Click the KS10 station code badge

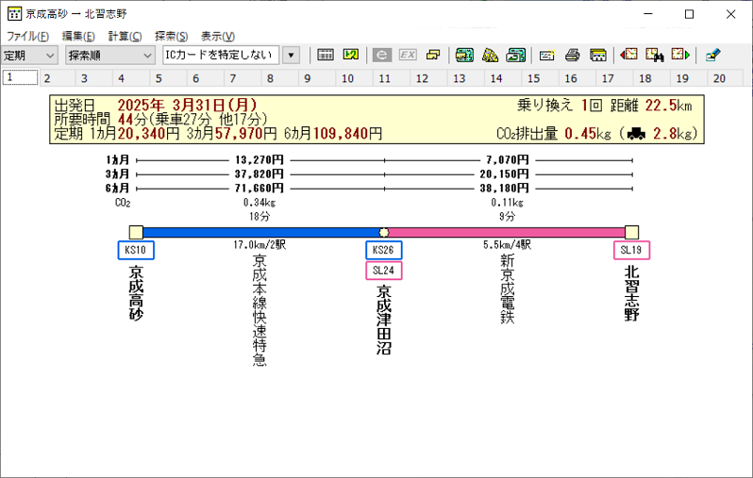(x=136, y=250)
